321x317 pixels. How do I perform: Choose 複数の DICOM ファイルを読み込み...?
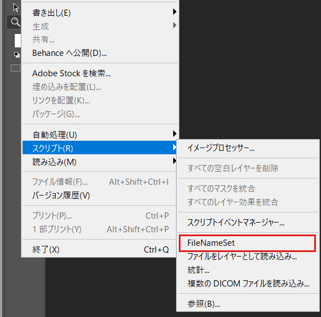coord(248,284)
